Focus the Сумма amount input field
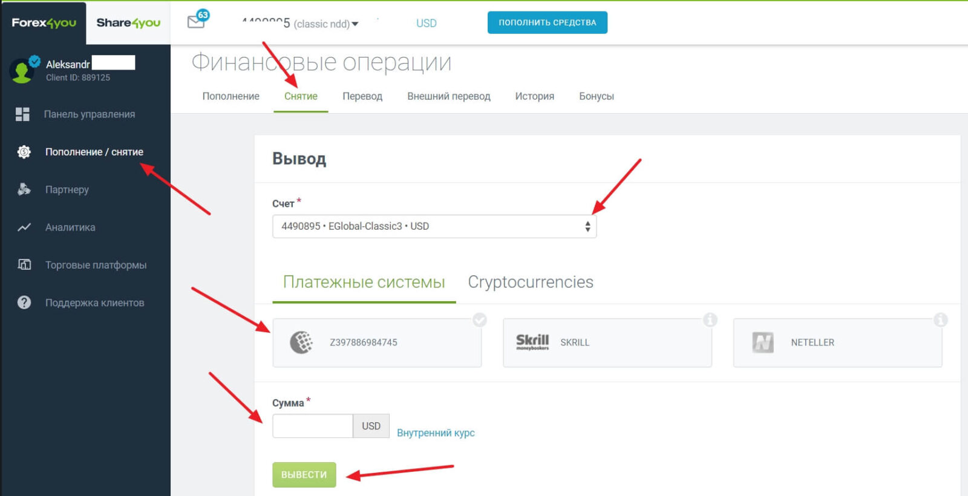Viewport: 968px width, 496px height. tap(313, 426)
